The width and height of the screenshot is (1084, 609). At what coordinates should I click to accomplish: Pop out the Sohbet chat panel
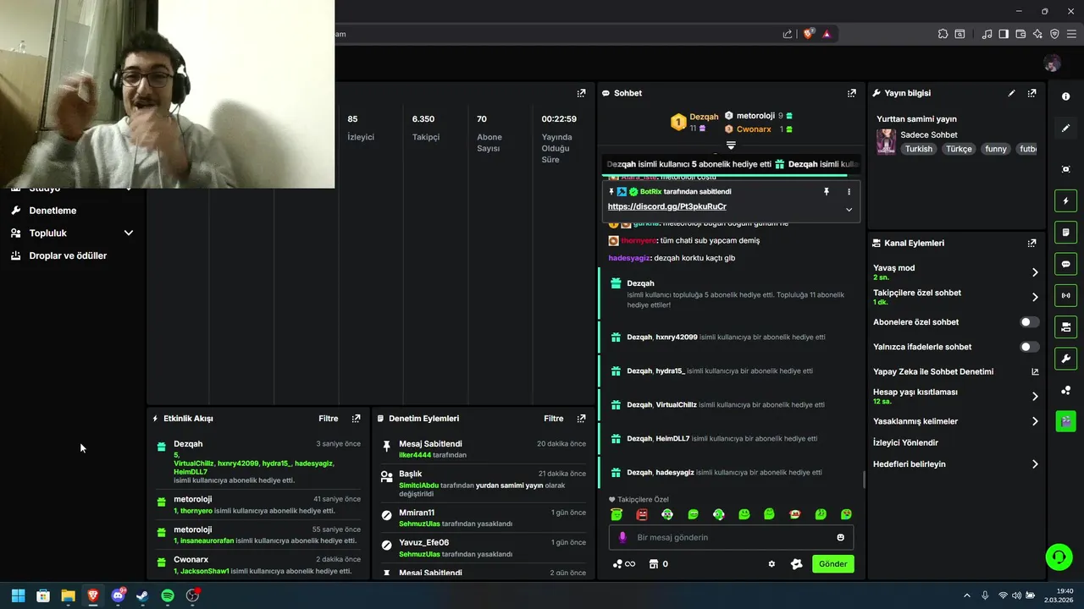point(852,93)
